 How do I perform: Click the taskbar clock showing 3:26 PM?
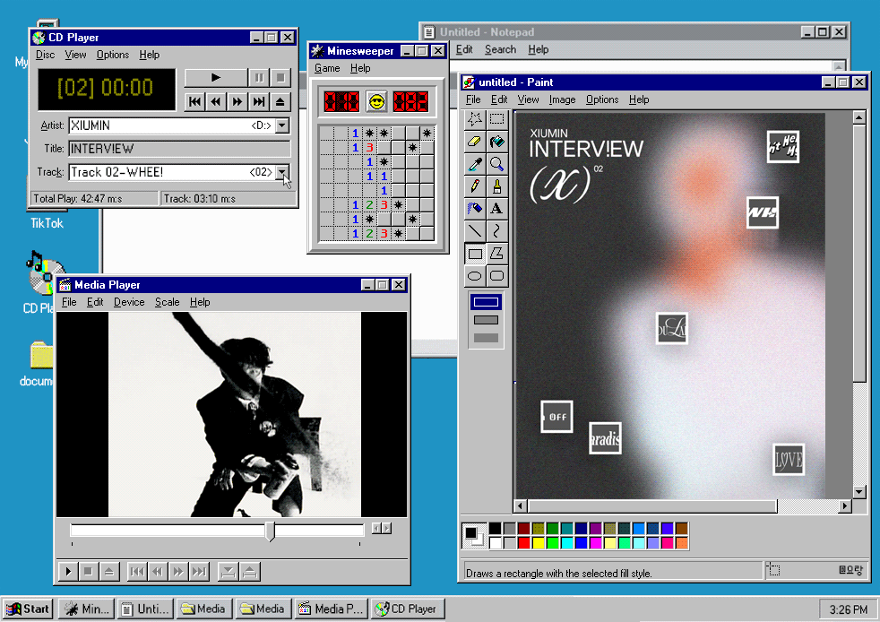pos(848,609)
